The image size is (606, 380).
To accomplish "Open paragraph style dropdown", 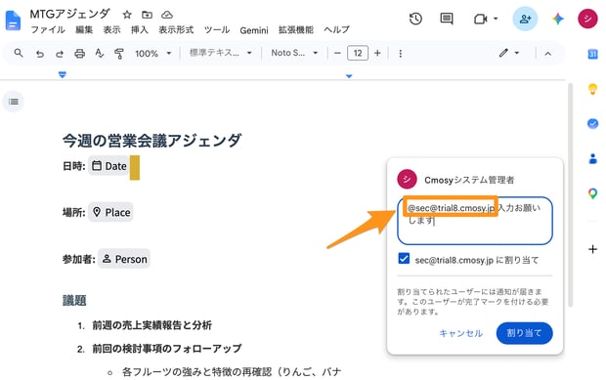I will [221, 53].
